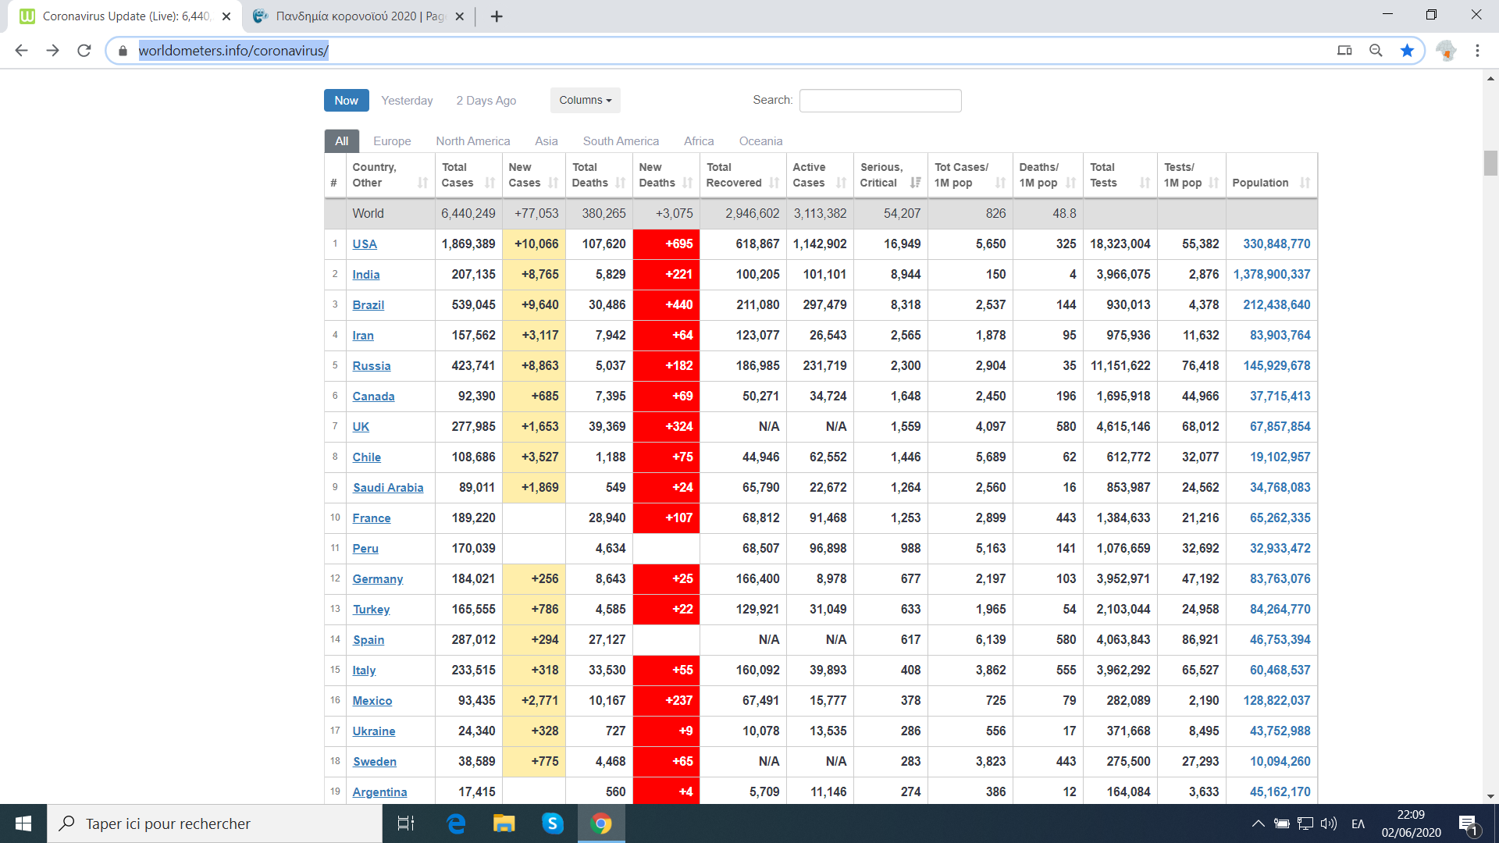Open the Columns dropdown
The image size is (1499, 843).
point(586,100)
